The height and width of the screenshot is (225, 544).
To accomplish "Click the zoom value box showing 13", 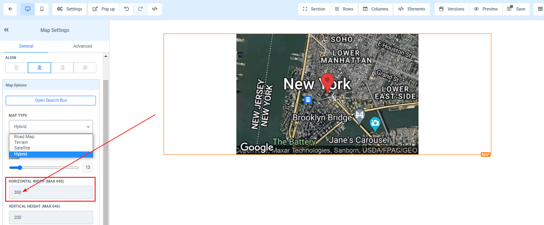I will coord(87,167).
